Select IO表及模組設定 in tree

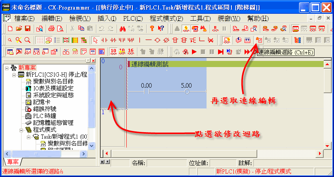(x=53, y=88)
